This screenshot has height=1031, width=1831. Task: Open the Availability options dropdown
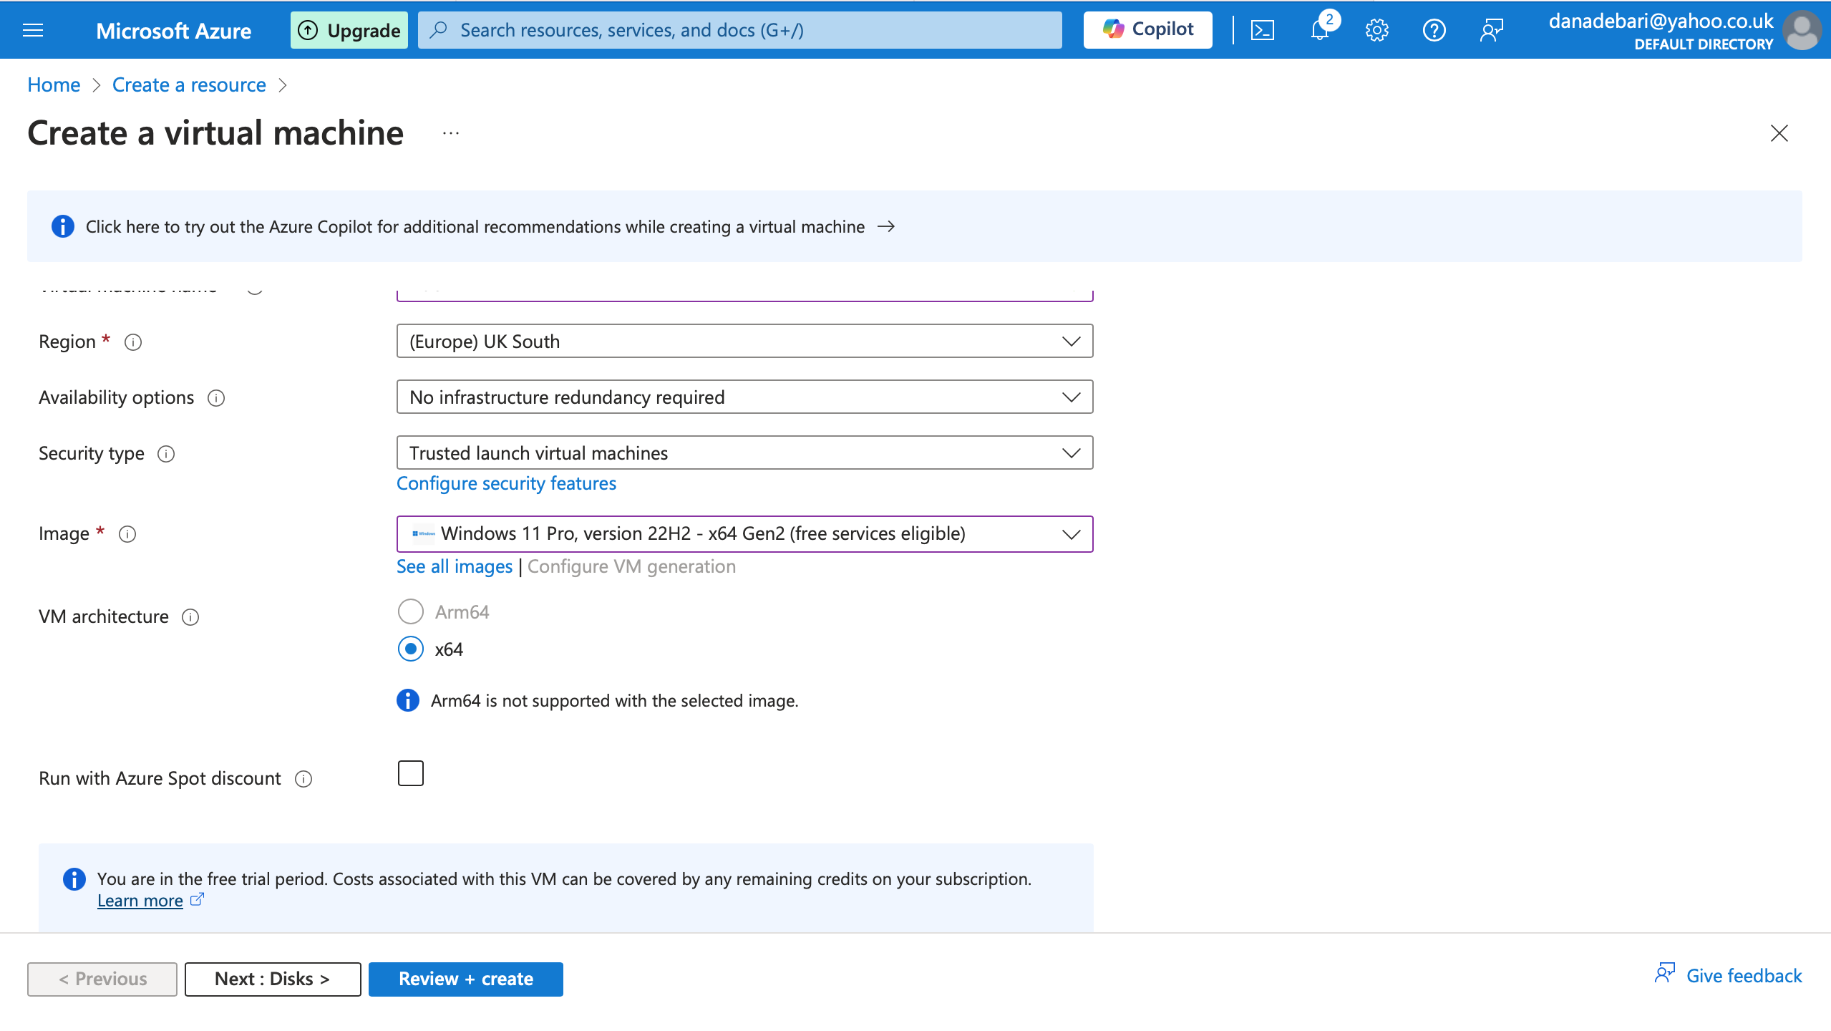point(744,397)
